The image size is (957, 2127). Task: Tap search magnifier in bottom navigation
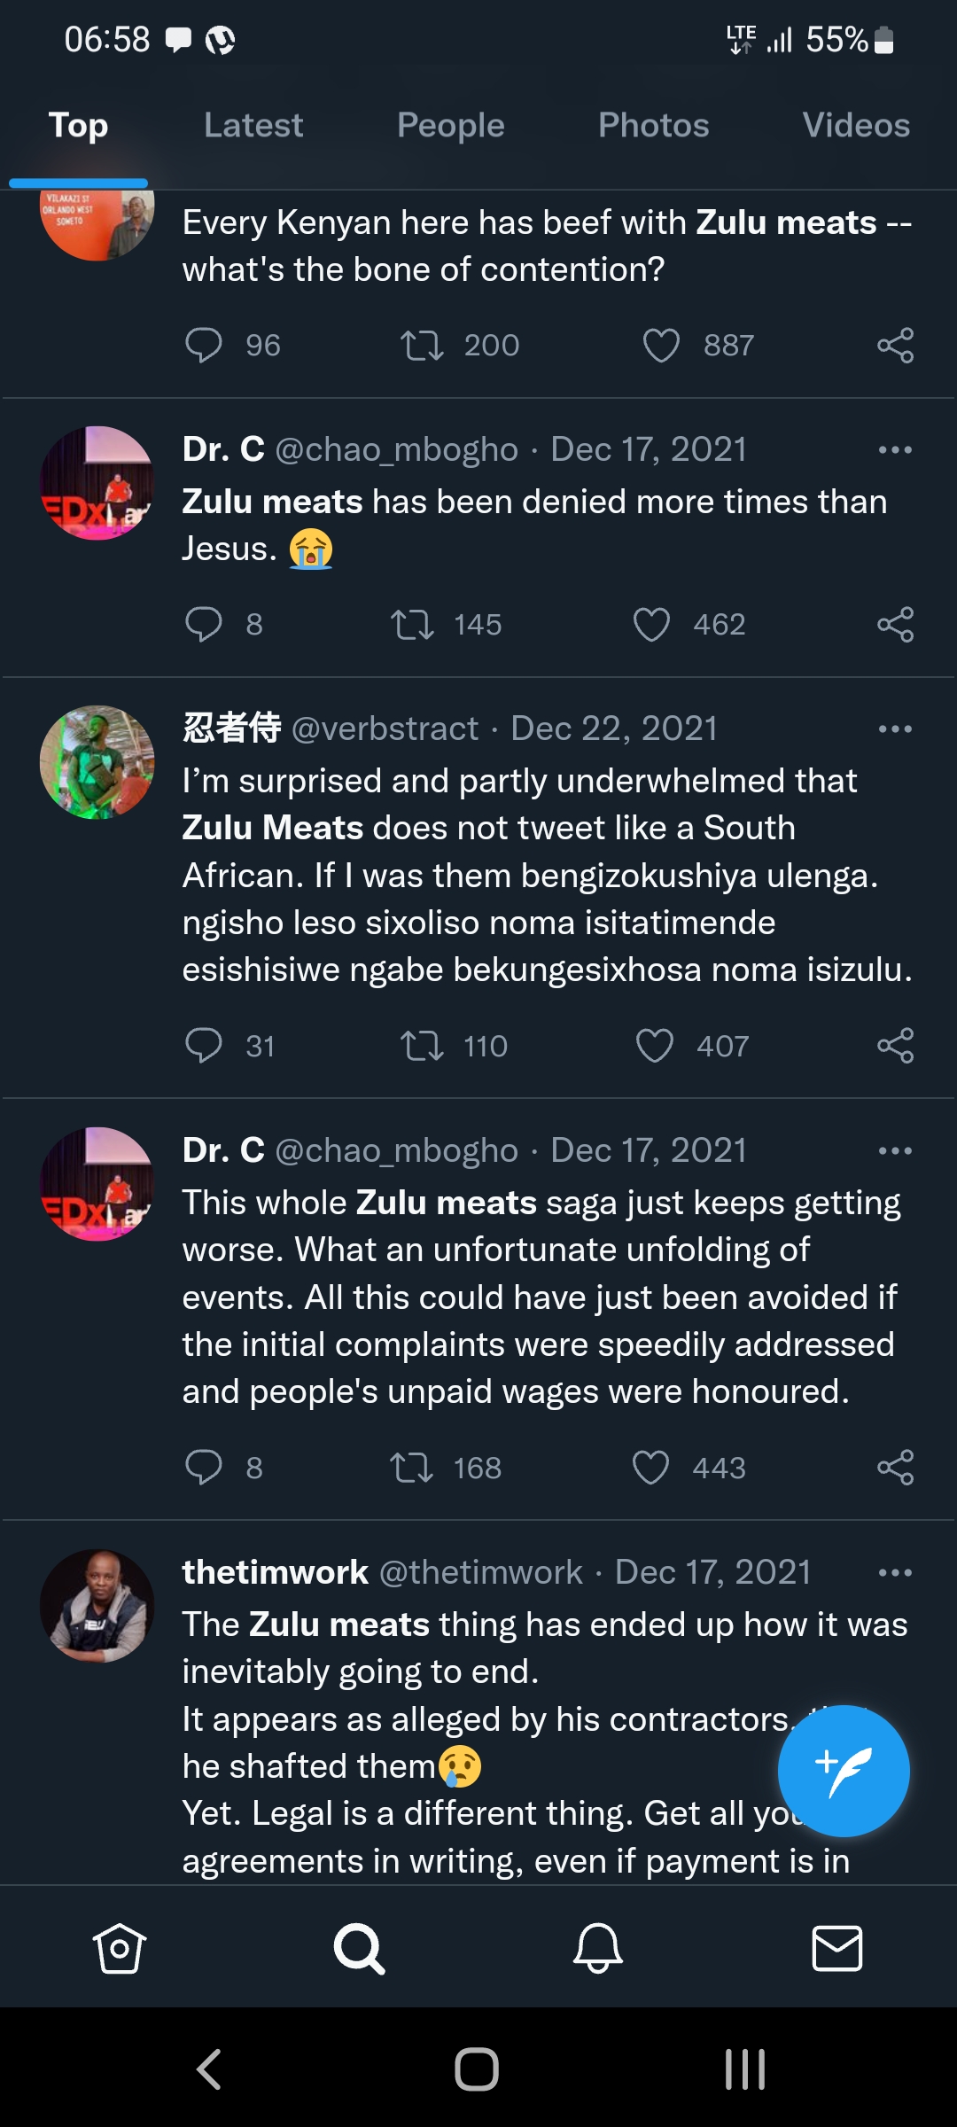click(359, 1948)
